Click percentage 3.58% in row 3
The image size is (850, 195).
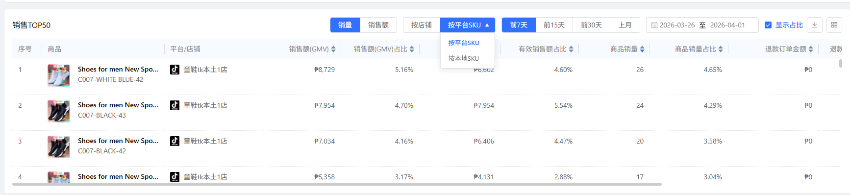(713, 141)
